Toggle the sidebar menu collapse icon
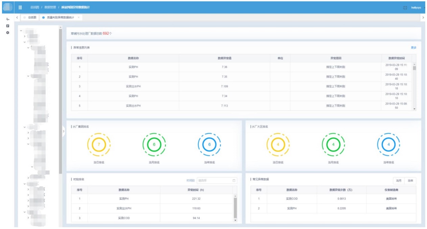The image size is (427, 229). [x=20, y=7]
